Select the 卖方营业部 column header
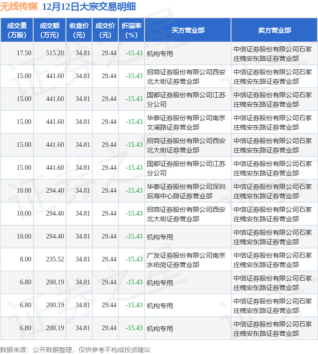This screenshot has width=318, height=354. coord(275,30)
